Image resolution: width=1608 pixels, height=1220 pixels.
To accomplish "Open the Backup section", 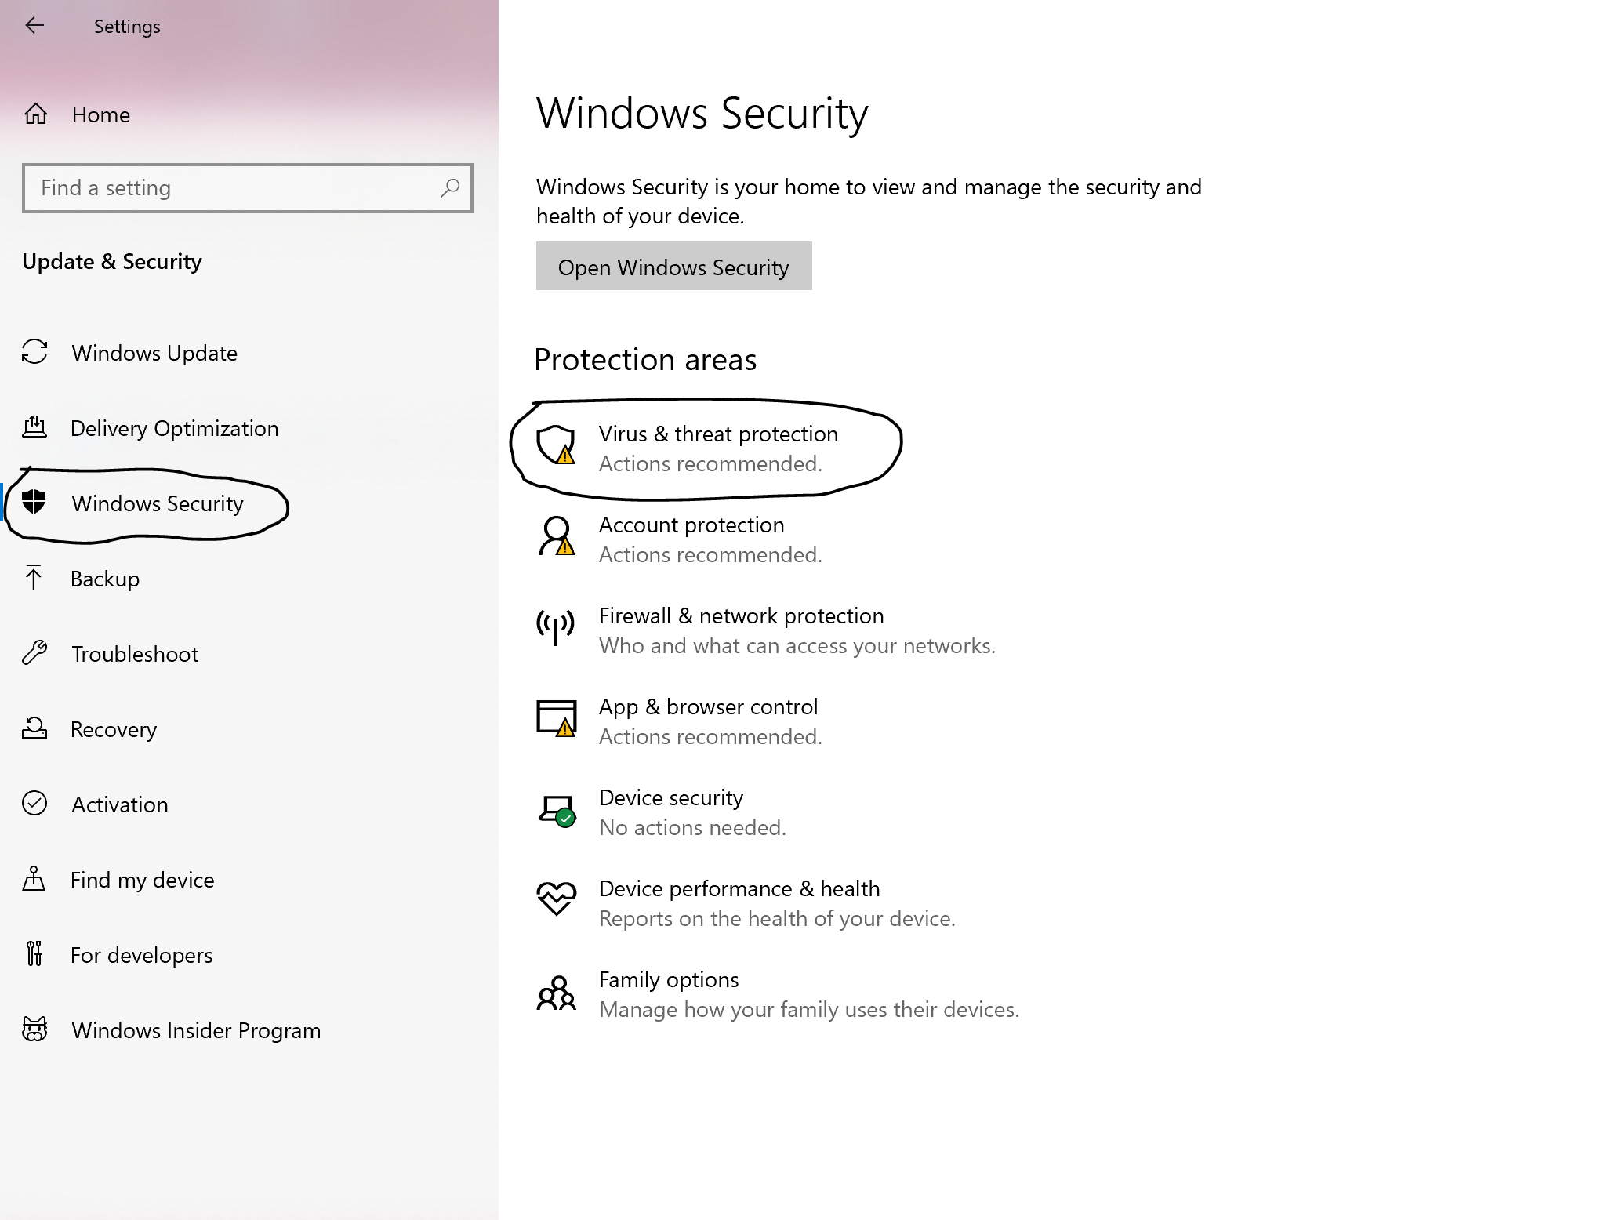I will [105, 579].
